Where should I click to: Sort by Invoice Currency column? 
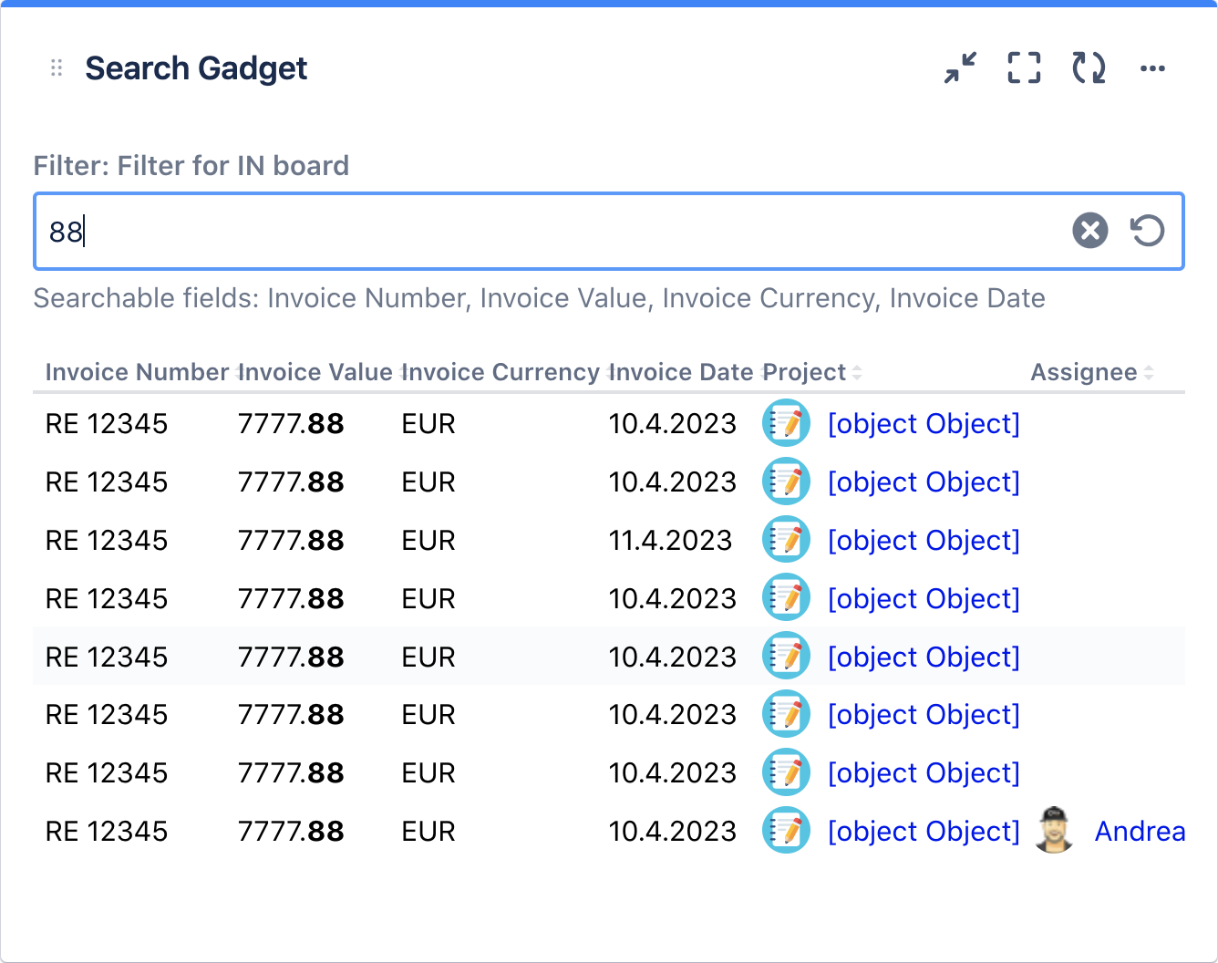pos(501,372)
